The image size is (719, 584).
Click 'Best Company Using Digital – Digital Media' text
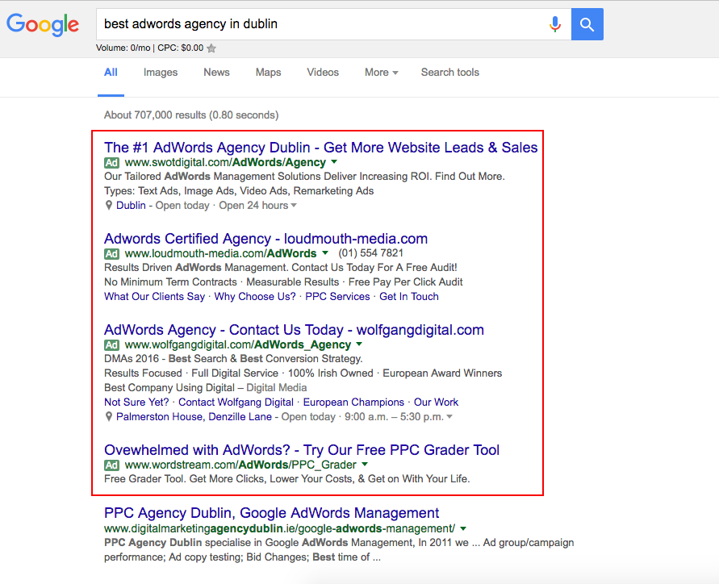pyautogui.click(x=206, y=388)
